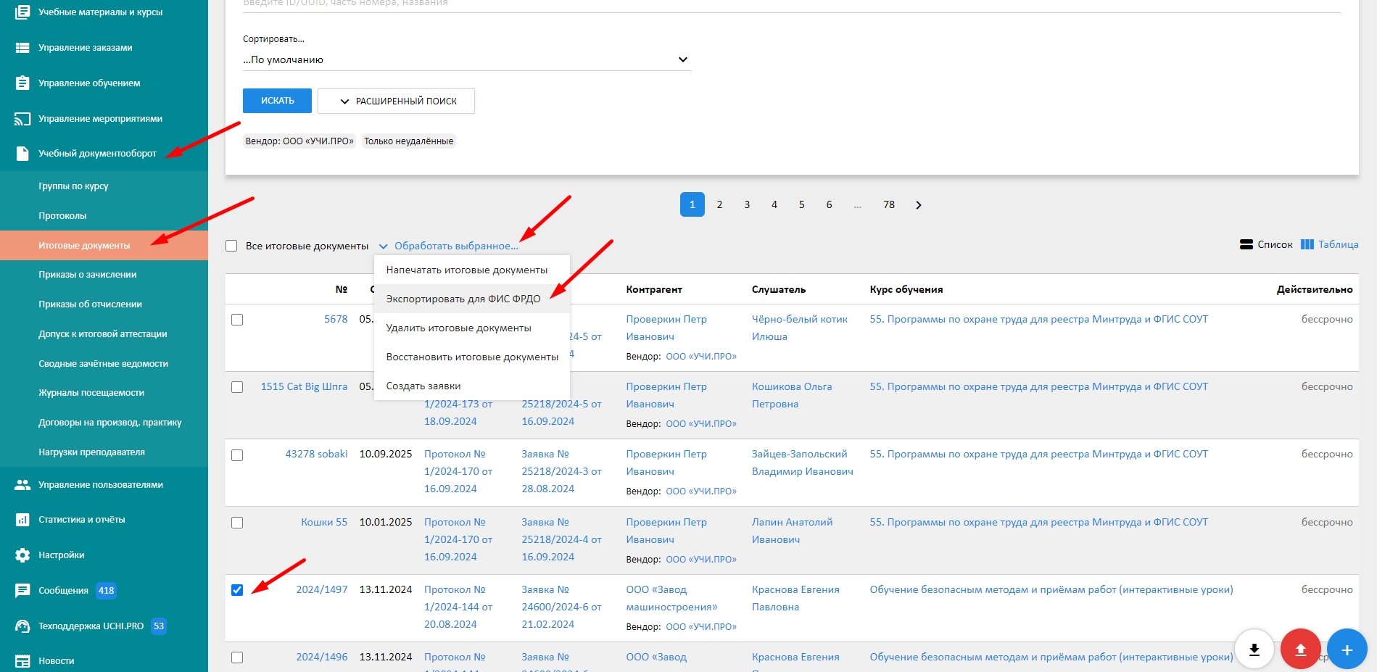Open course Обучение безопасным методам, row 2024/1497

pyautogui.click(x=1051, y=589)
